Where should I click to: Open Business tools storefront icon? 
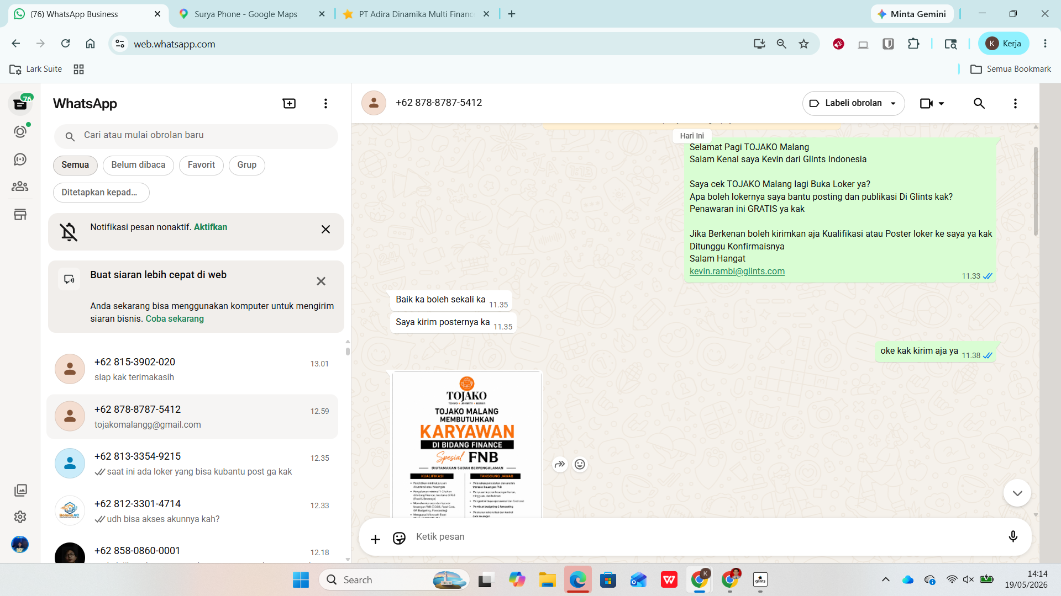click(20, 215)
